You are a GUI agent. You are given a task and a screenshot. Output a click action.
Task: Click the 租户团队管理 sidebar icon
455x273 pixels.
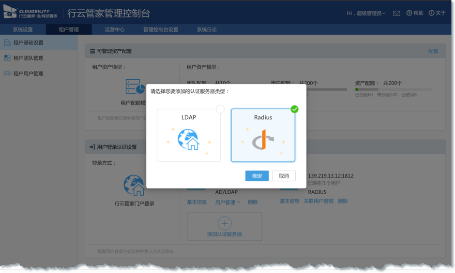7,58
